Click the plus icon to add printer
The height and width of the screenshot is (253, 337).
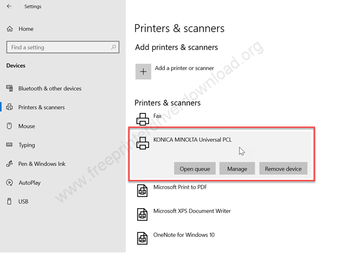tap(143, 72)
